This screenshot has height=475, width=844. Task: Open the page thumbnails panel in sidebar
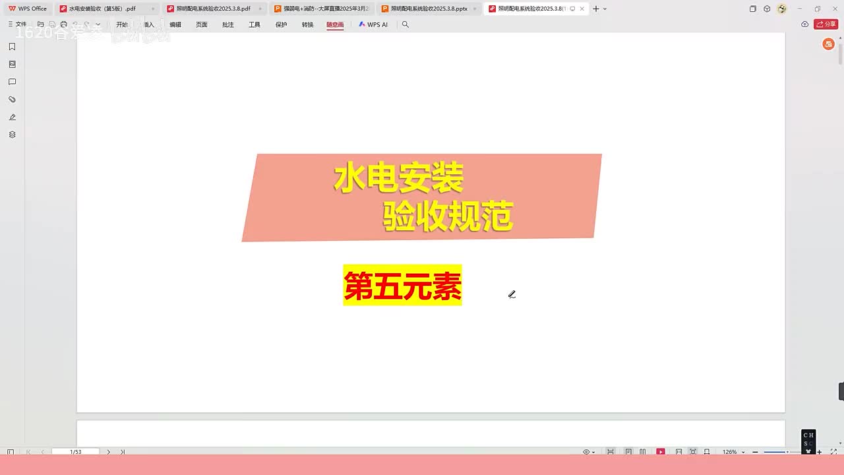pyautogui.click(x=12, y=64)
